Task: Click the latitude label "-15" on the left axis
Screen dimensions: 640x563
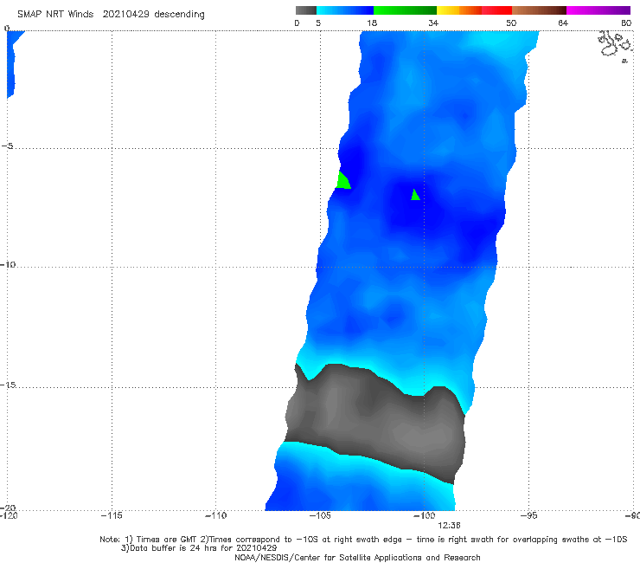Action: [8, 385]
